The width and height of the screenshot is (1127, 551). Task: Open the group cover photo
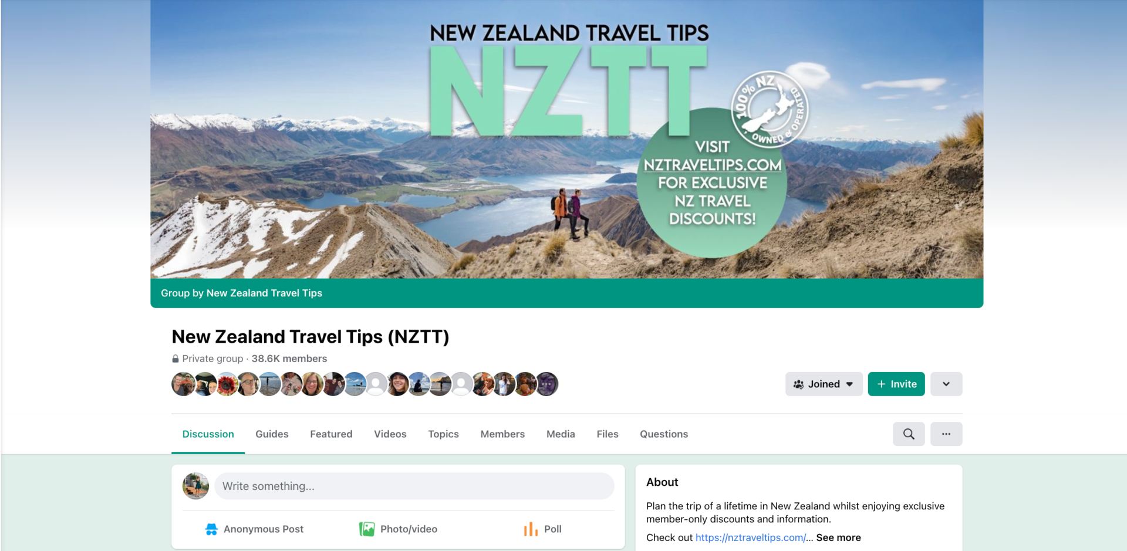click(x=567, y=139)
